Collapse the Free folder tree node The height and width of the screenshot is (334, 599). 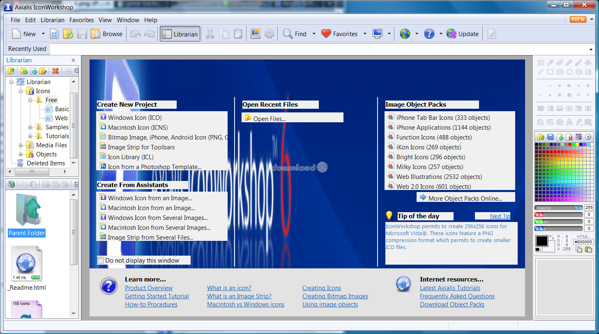30,100
